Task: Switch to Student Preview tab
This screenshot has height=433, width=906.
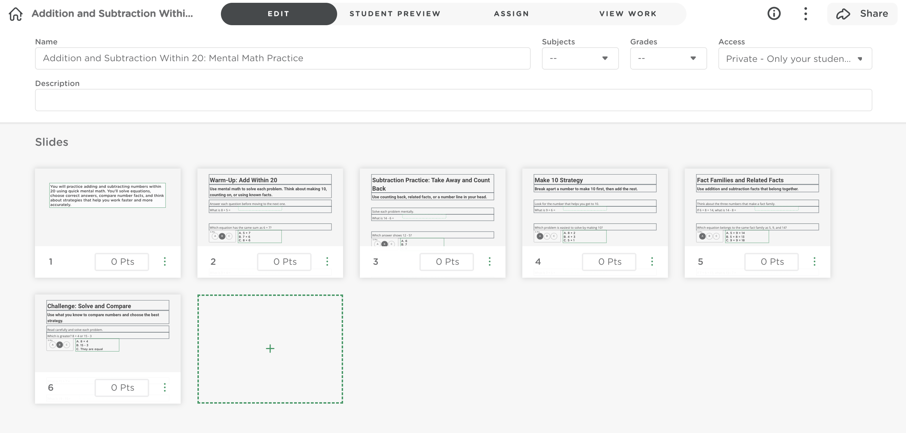Action: 395,14
